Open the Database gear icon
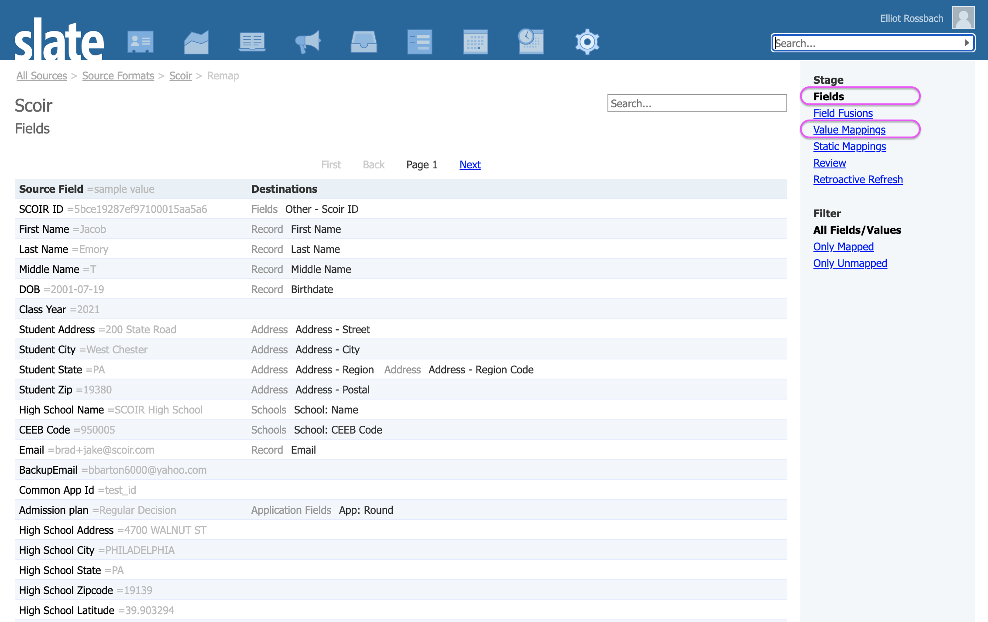 pos(587,42)
